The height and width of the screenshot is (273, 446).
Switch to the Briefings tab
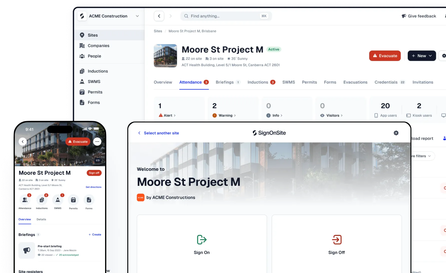coord(225,82)
